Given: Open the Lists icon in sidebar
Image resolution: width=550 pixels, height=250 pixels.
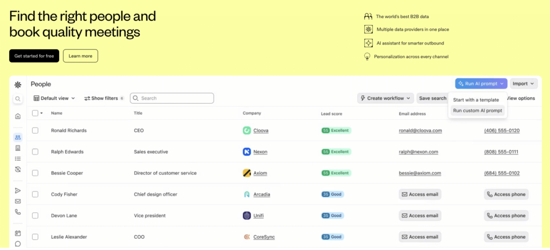Looking at the screenshot, I should coord(18,159).
